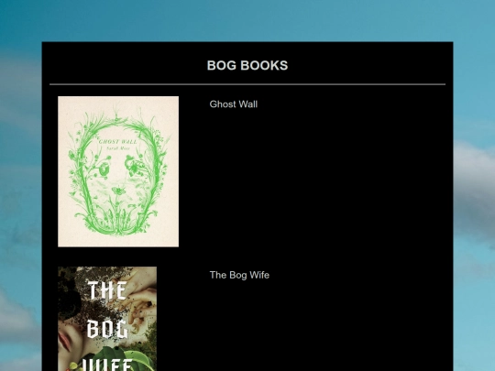Screen dimensions: 495x371
Task: Click the skull's left flower eye
Action: (104, 169)
